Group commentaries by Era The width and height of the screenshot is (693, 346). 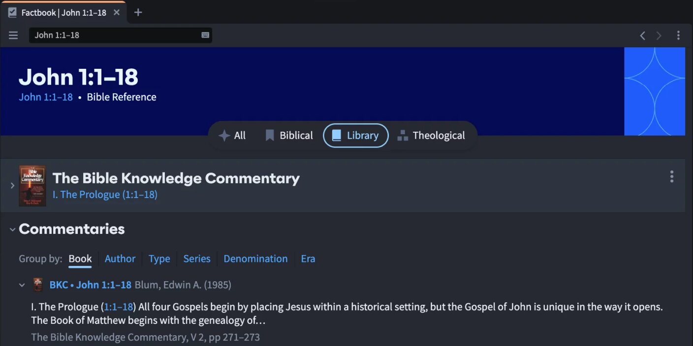[x=308, y=259]
